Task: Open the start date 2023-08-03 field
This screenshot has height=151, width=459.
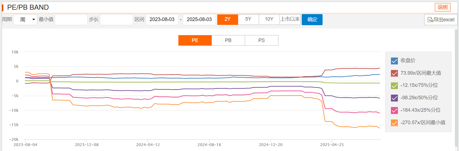Action: point(162,20)
